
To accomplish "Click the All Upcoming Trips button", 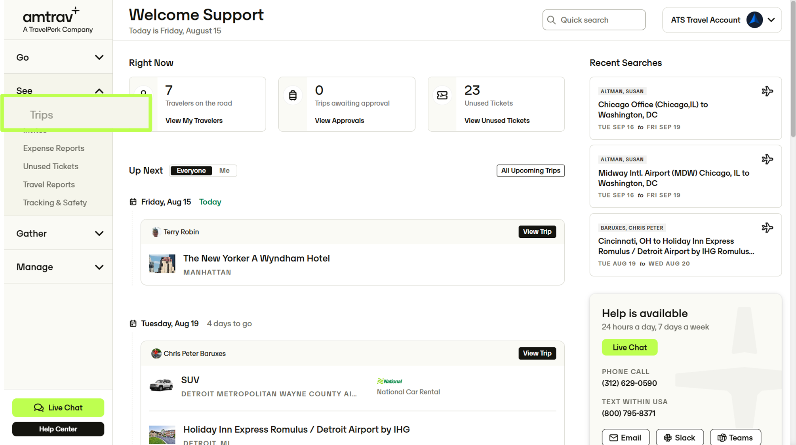I will point(530,170).
